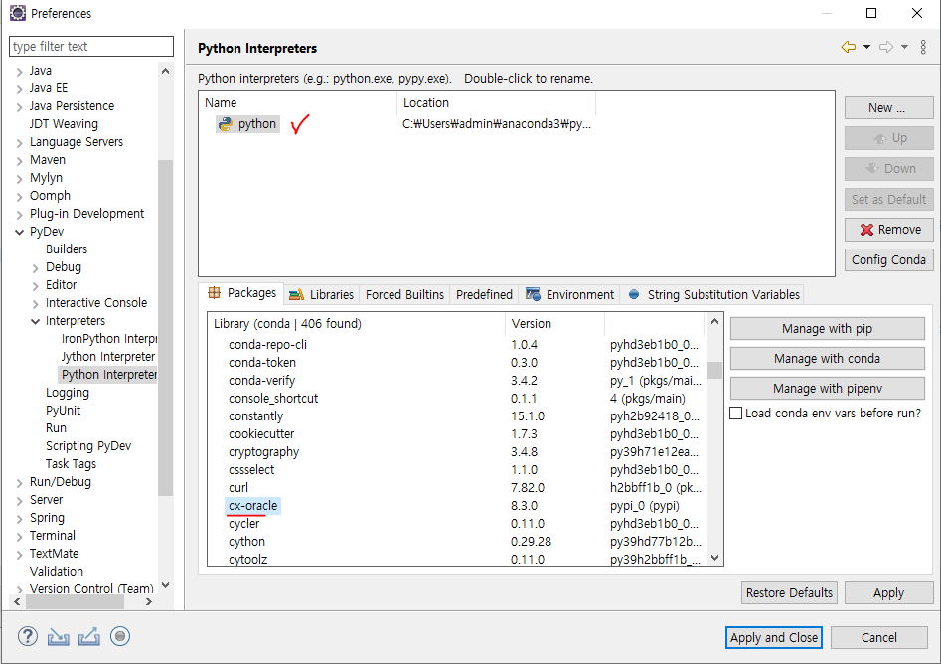Open the forward history dropdown arrow

pyautogui.click(x=904, y=47)
